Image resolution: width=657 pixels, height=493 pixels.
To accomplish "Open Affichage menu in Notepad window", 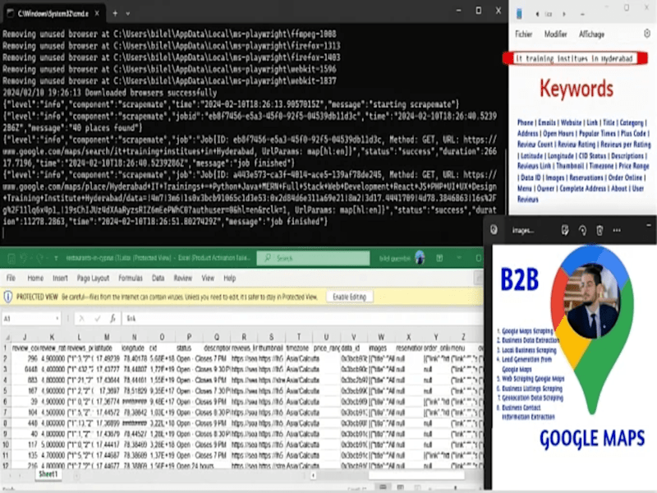I will tap(591, 35).
